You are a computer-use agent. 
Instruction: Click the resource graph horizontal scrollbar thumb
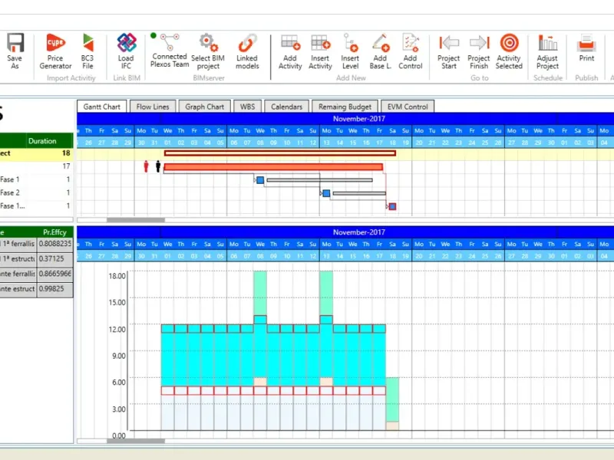tap(136, 441)
